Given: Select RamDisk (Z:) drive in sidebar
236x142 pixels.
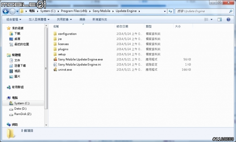Looking at the screenshot, I should coord(23,114).
